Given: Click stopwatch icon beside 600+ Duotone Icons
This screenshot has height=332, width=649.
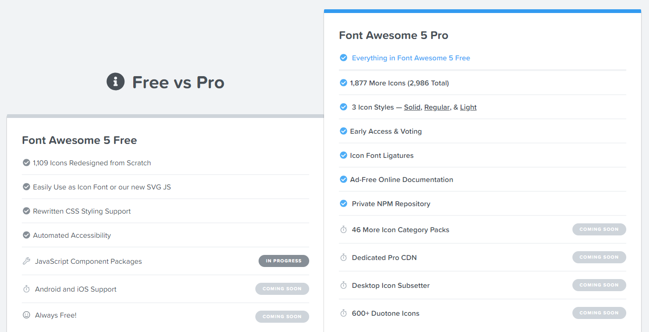Looking at the screenshot, I should pyautogui.click(x=344, y=313).
